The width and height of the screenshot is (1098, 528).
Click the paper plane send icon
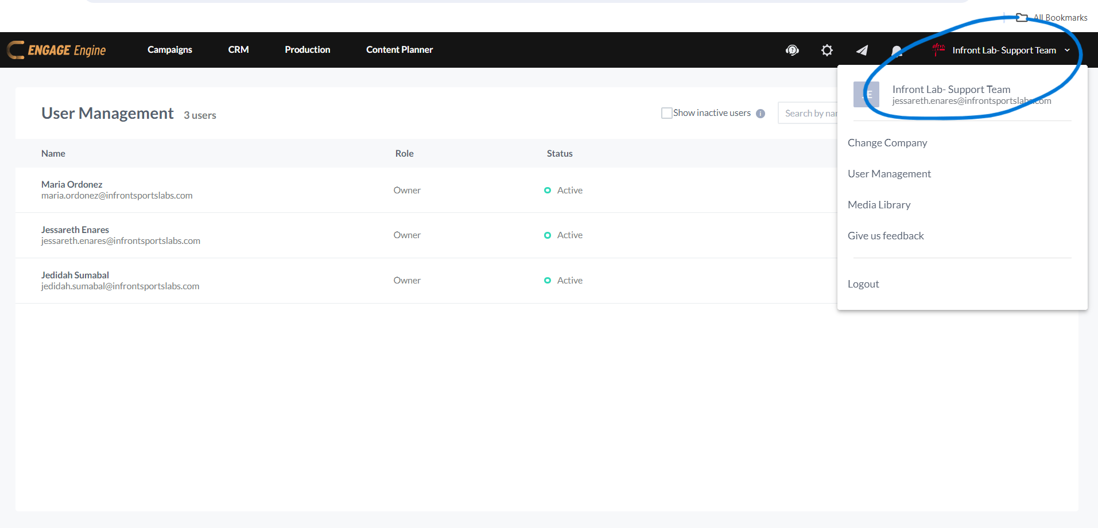pyautogui.click(x=862, y=51)
